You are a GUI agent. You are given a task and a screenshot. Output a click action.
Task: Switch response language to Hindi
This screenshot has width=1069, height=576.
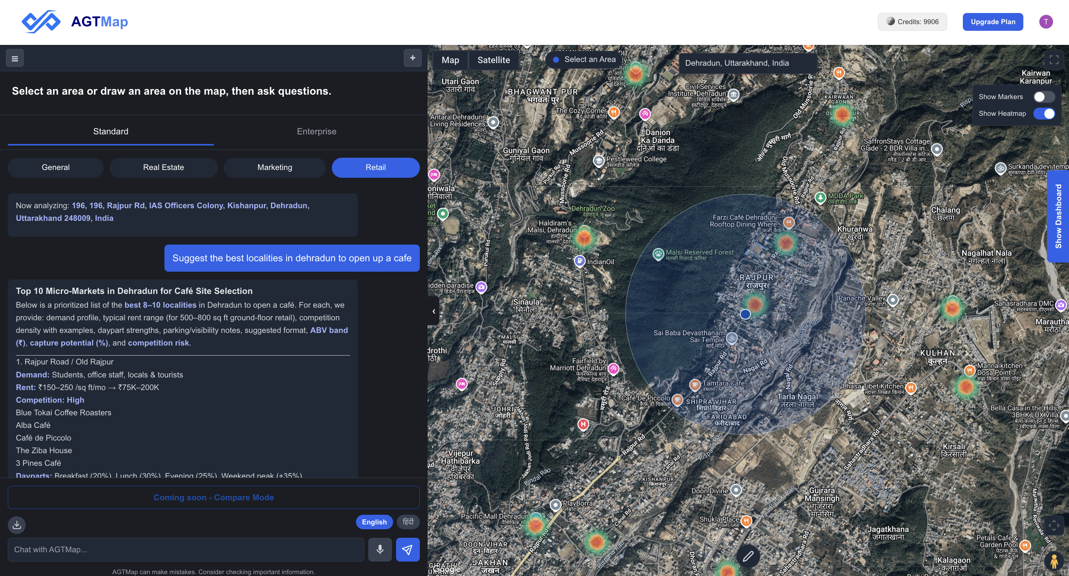coord(408,522)
